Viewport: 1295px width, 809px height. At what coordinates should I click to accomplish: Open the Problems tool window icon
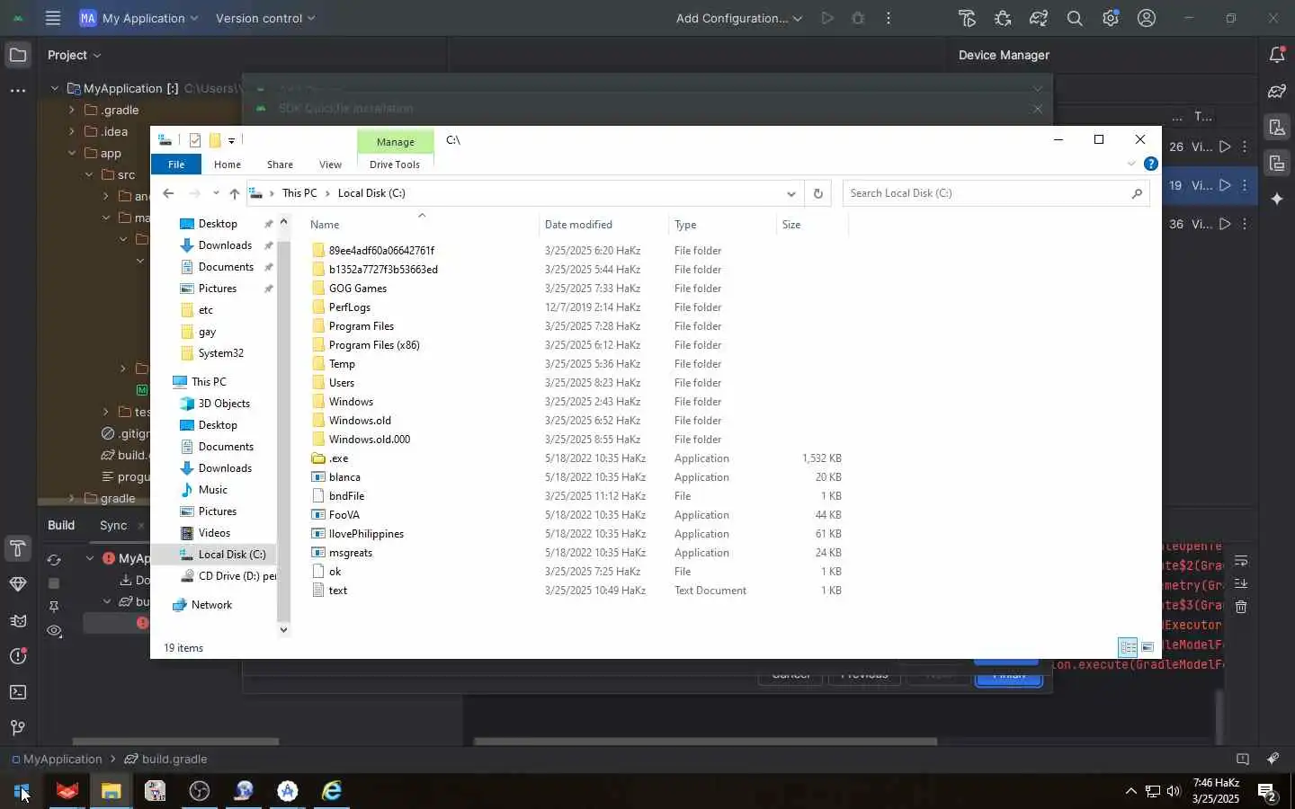(x=17, y=656)
